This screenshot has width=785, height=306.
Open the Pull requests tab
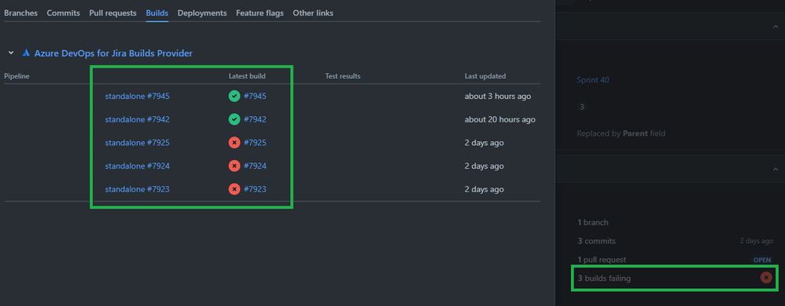112,13
